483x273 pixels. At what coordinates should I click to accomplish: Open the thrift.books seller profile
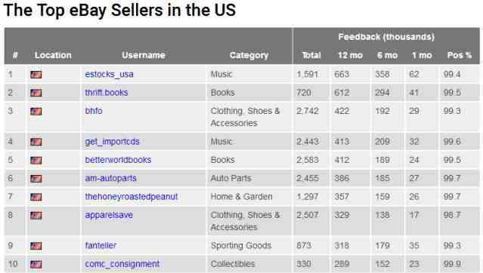pos(107,93)
